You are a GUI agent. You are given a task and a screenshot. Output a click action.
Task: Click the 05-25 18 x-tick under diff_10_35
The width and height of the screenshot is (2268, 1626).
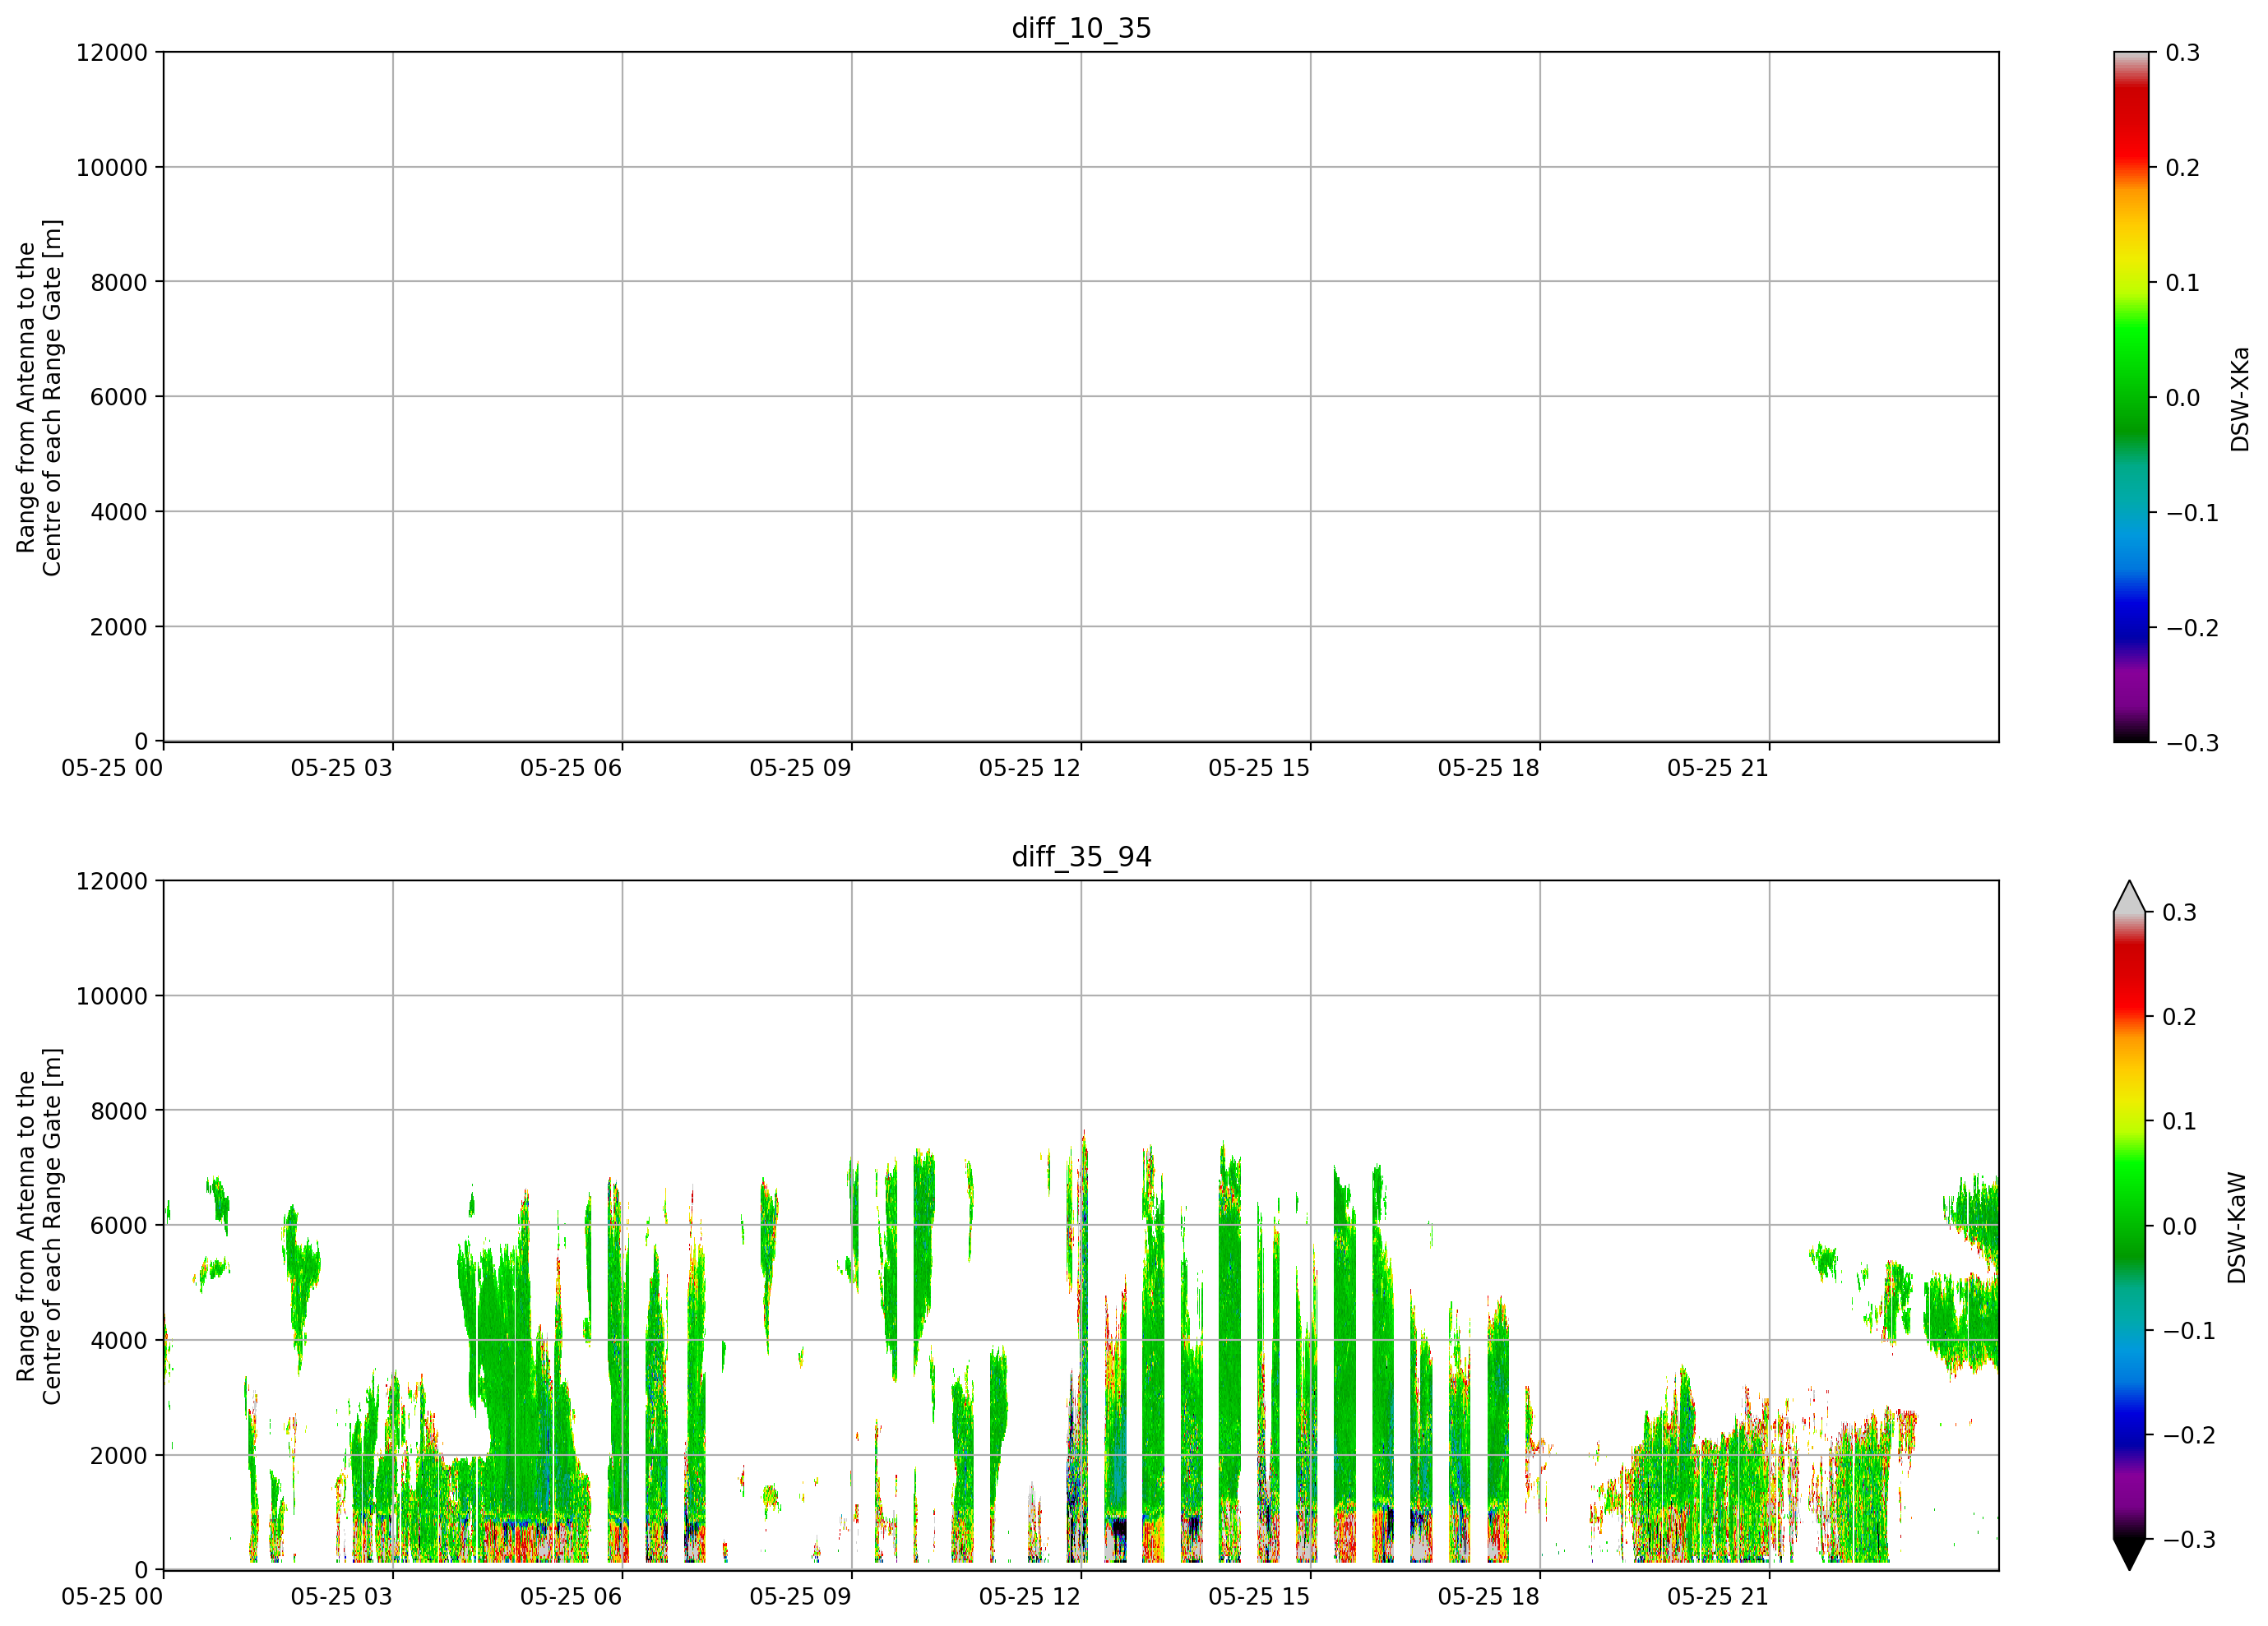coord(1489,768)
